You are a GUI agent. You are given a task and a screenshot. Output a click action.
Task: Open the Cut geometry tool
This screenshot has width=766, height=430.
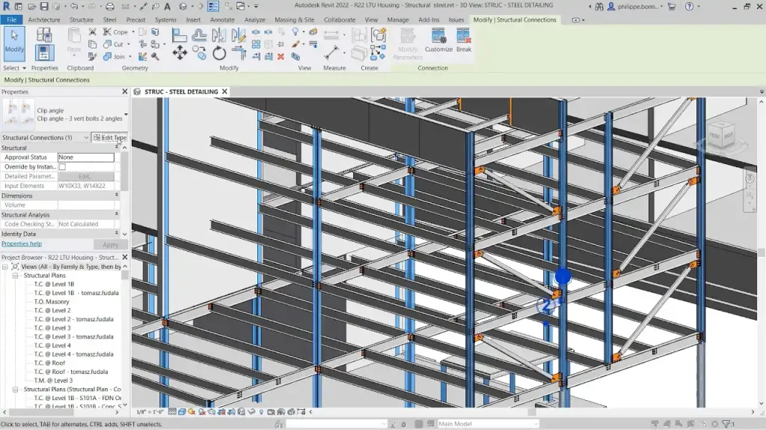pos(115,44)
